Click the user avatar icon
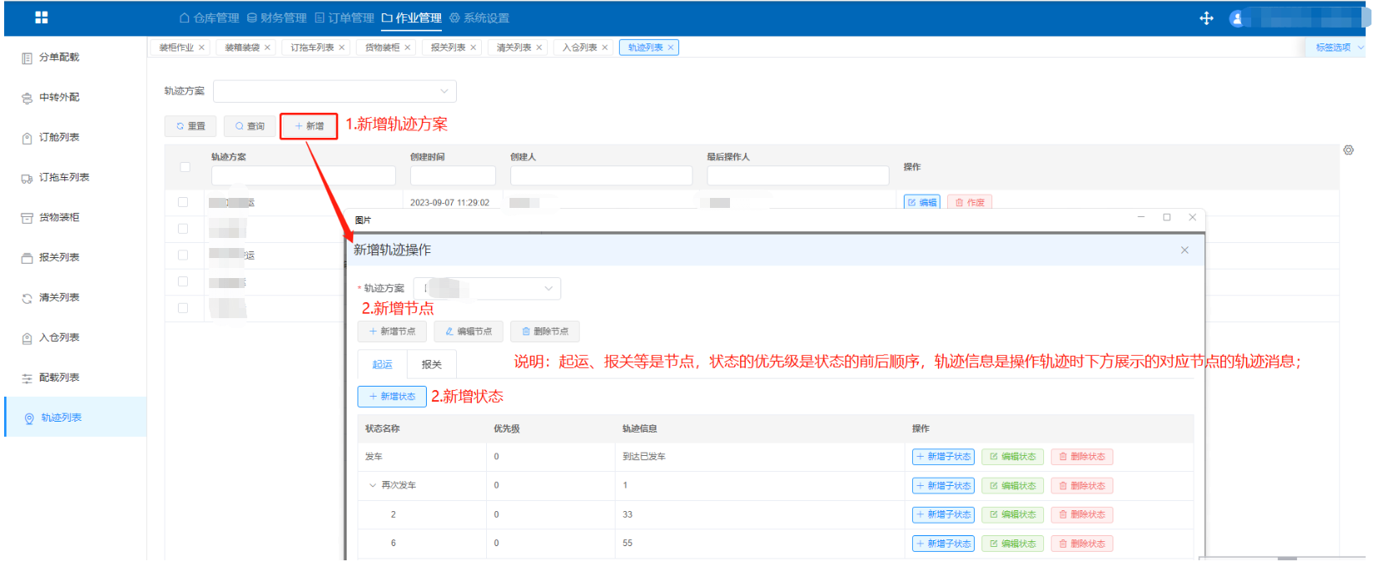The image size is (1379, 577). 1237,18
